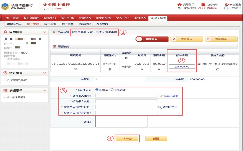243x151 pixels.
Task: Click the 下一步 button
Action: click(127, 139)
